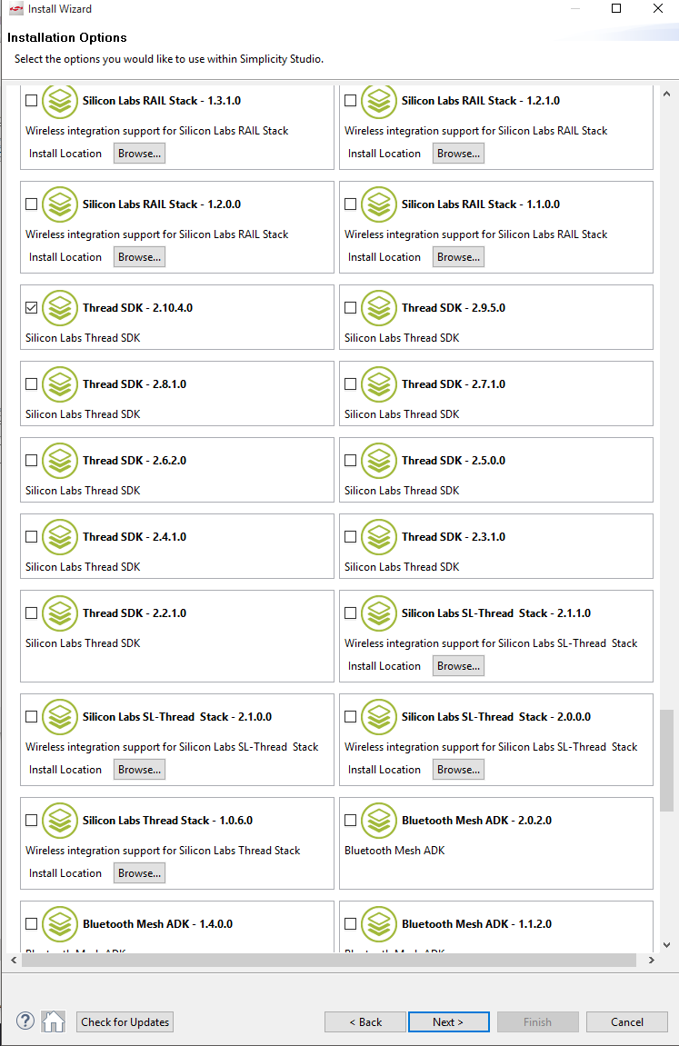Cancel the Install Wizard
The height and width of the screenshot is (1046, 679).
click(x=626, y=1021)
